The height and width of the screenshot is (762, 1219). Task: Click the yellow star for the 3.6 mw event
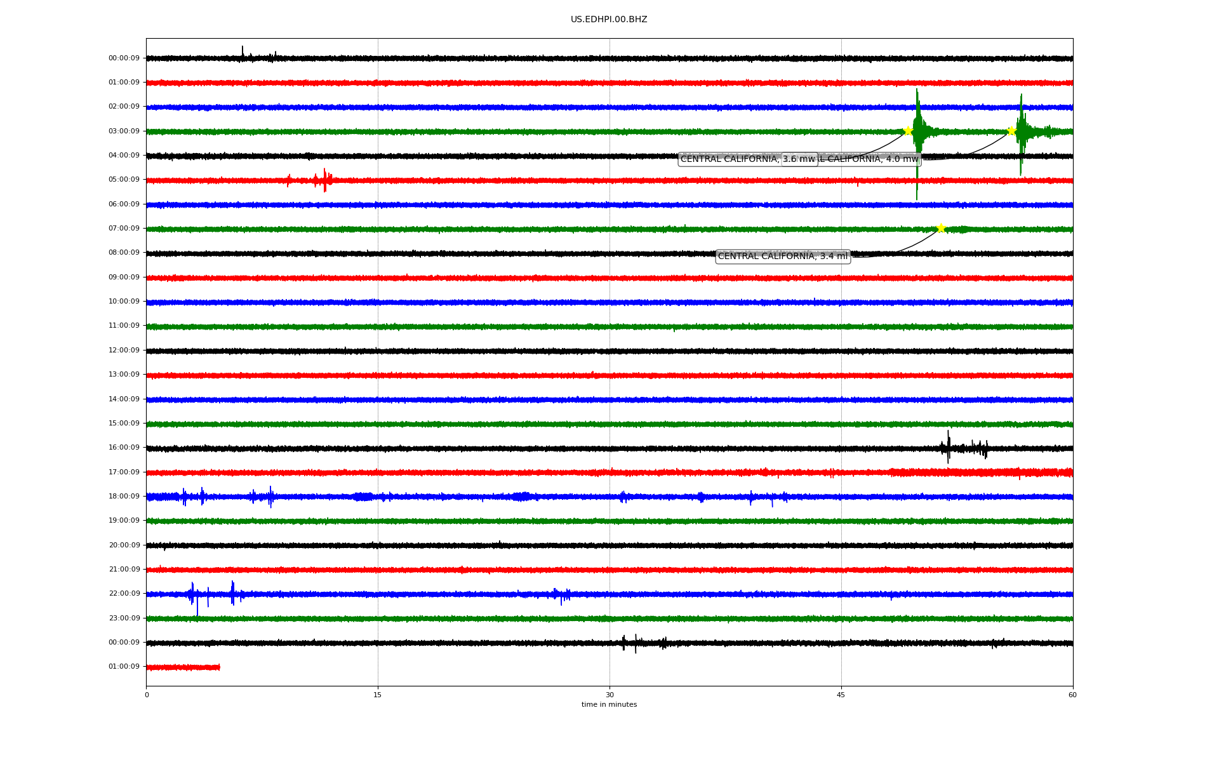pos(908,131)
